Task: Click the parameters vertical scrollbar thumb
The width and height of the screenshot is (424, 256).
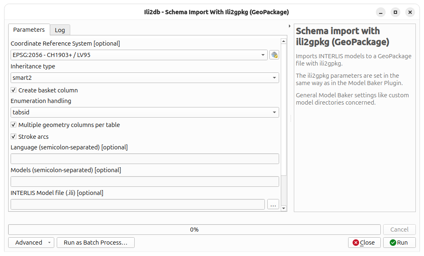Action: pos(284,110)
